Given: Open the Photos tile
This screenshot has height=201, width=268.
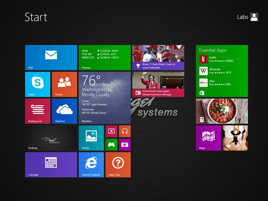Looking at the screenshot, I should [x=91, y=138].
